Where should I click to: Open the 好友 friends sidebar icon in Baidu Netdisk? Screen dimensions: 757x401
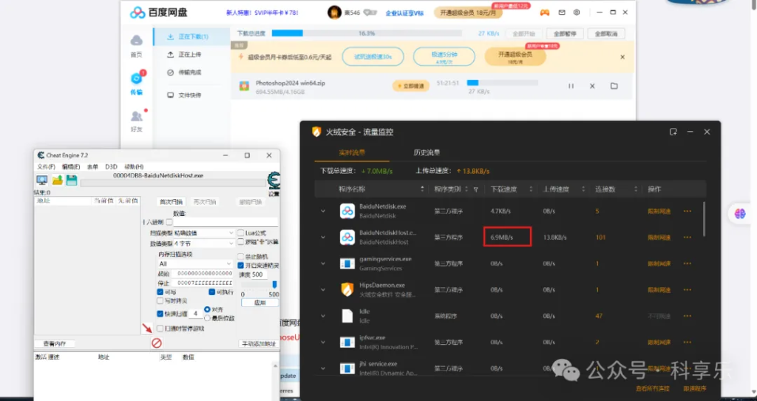(137, 116)
